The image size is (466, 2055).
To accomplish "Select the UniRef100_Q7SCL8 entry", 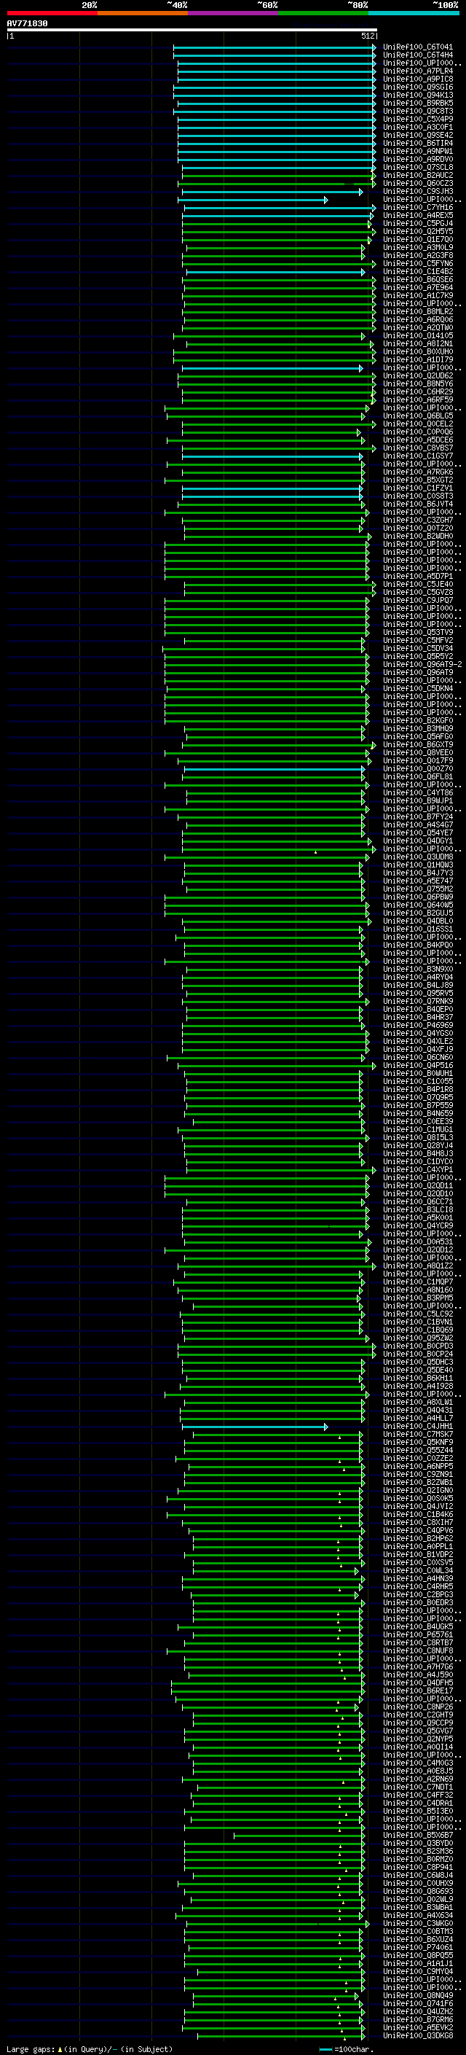I will tap(418, 168).
